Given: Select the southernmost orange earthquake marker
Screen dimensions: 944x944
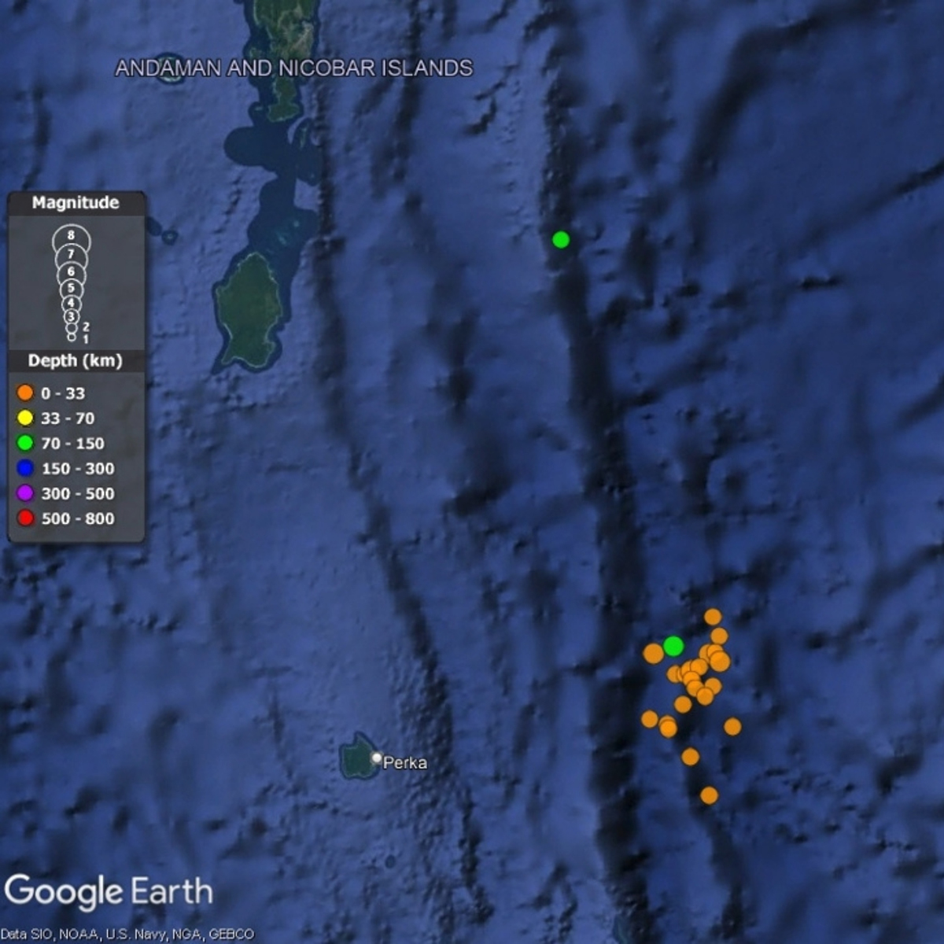Looking at the screenshot, I should [x=709, y=795].
